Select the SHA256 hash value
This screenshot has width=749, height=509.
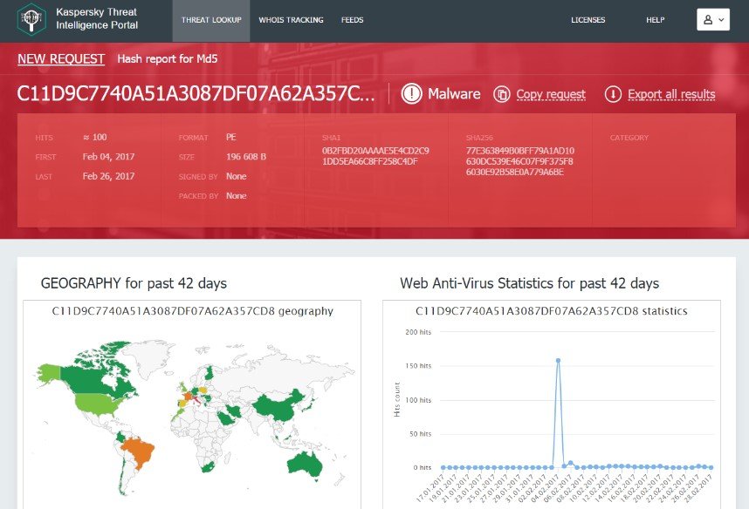[520, 161]
